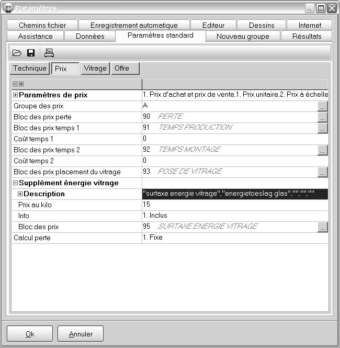Image resolution: width=340 pixels, height=348 pixels.
Task: Click the 'Prix au kilo' label
Action: point(35,205)
